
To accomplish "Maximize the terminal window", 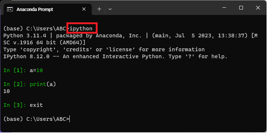I will (x=241, y=8).
